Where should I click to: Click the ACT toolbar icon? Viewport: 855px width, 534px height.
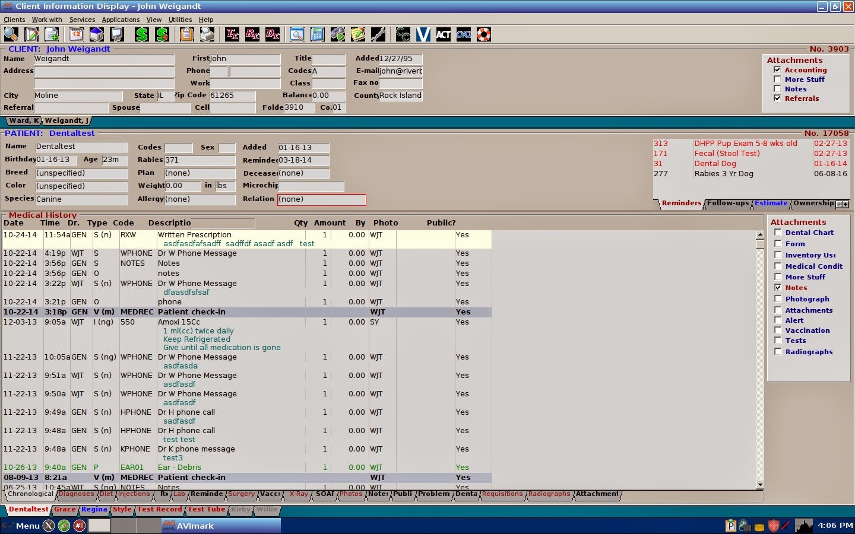pos(443,34)
